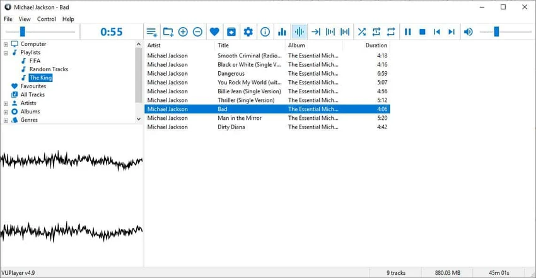This screenshot has width=536, height=278.
Task: Click the oscilloscope waveform display
Action: click(71, 195)
